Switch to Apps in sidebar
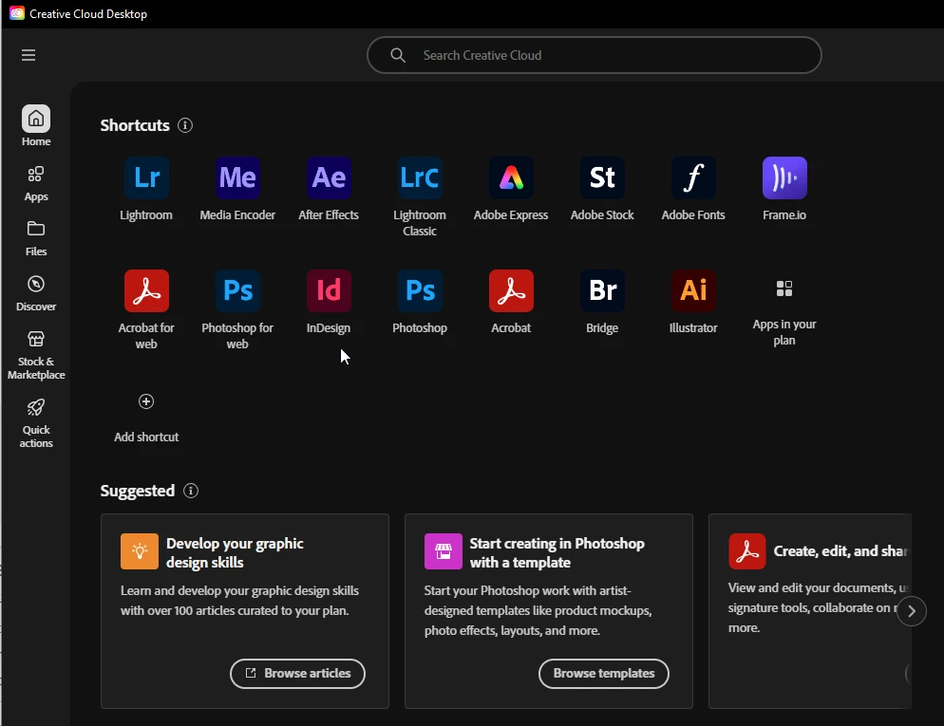Screen dimensions: 944x726 coord(36,184)
